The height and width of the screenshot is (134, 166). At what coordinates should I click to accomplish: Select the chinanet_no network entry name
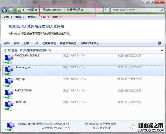point(22,67)
